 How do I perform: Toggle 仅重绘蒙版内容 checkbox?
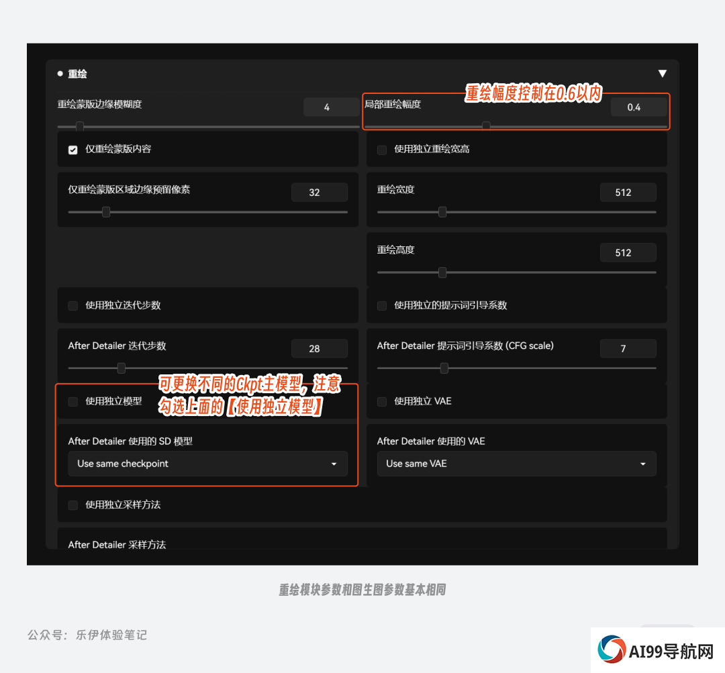coord(73,150)
